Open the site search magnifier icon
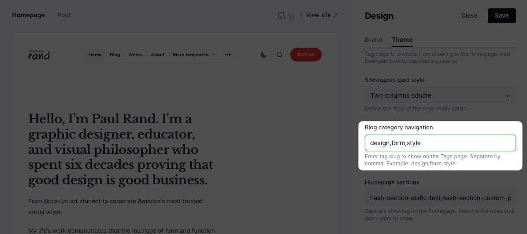This screenshot has height=234, width=527. coord(279,55)
